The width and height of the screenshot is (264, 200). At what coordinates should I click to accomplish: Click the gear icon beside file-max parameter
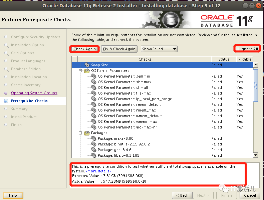pos(93,93)
